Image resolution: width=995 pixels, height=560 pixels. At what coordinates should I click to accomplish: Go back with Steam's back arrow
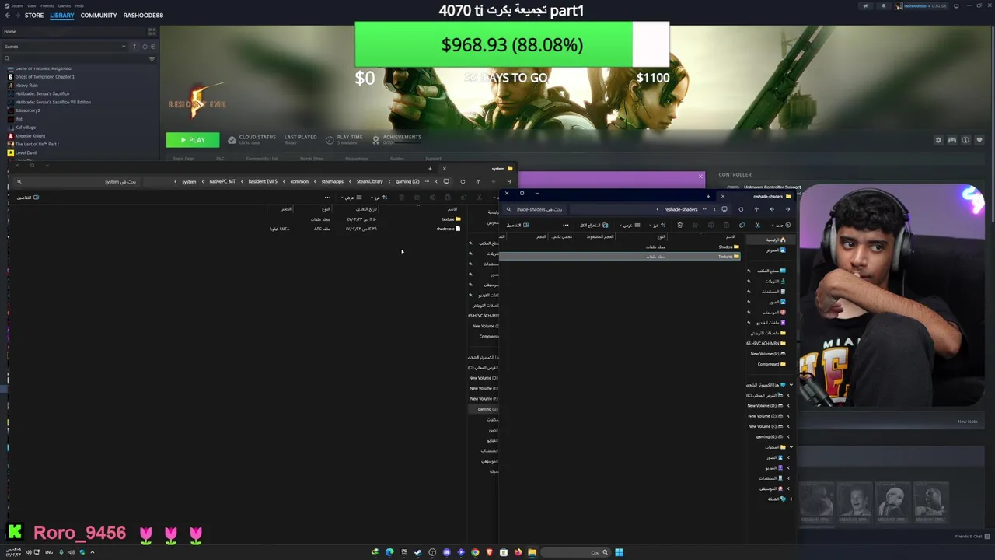(8, 16)
